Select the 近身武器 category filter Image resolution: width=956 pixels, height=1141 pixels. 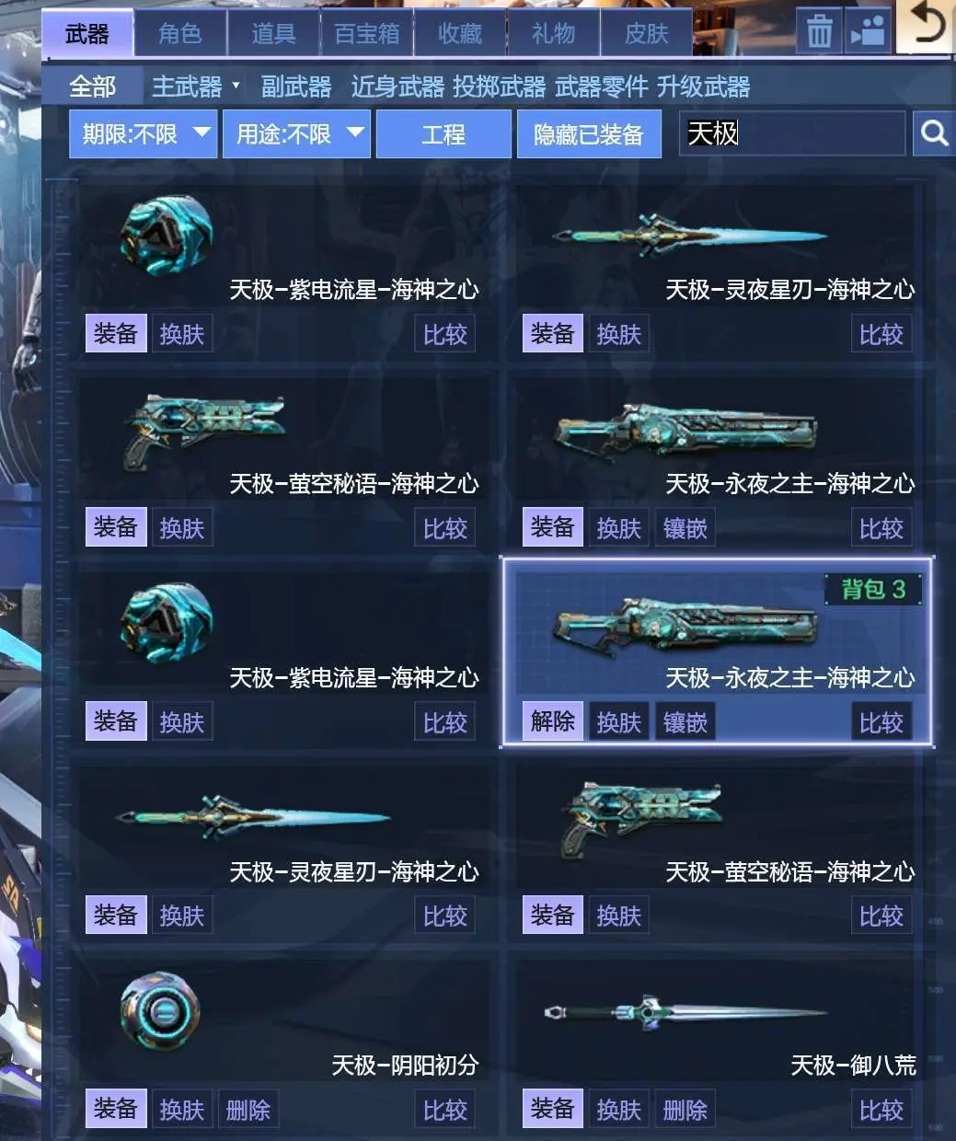(397, 86)
